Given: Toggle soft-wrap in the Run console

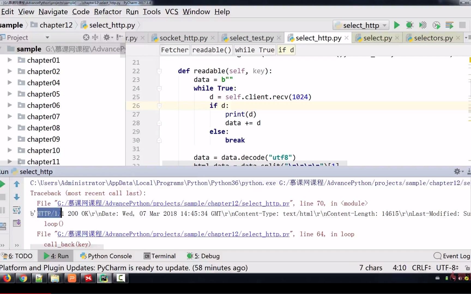Looking at the screenshot, I should [x=17, y=210].
